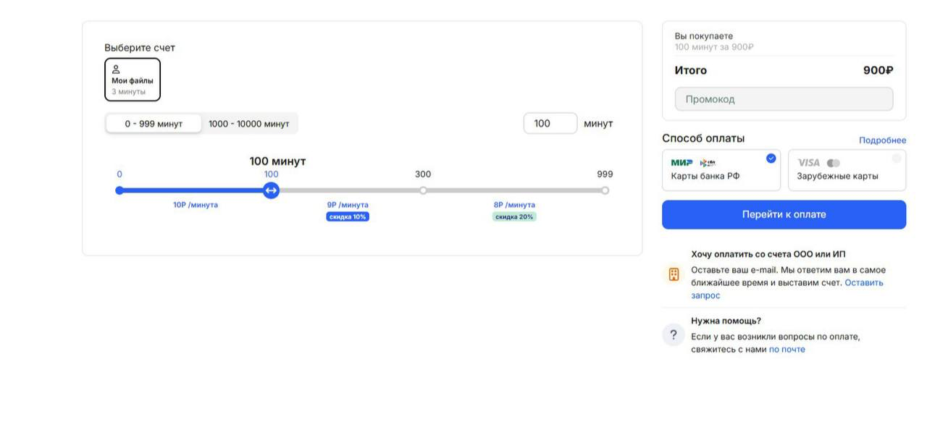Screen dimensions: 927x443
Task: Click the question mark help icon
Action: (x=674, y=334)
